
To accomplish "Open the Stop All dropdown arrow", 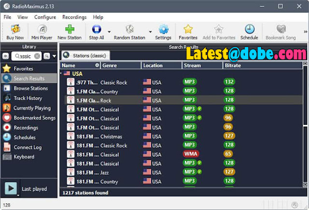I will tap(109, 32).
